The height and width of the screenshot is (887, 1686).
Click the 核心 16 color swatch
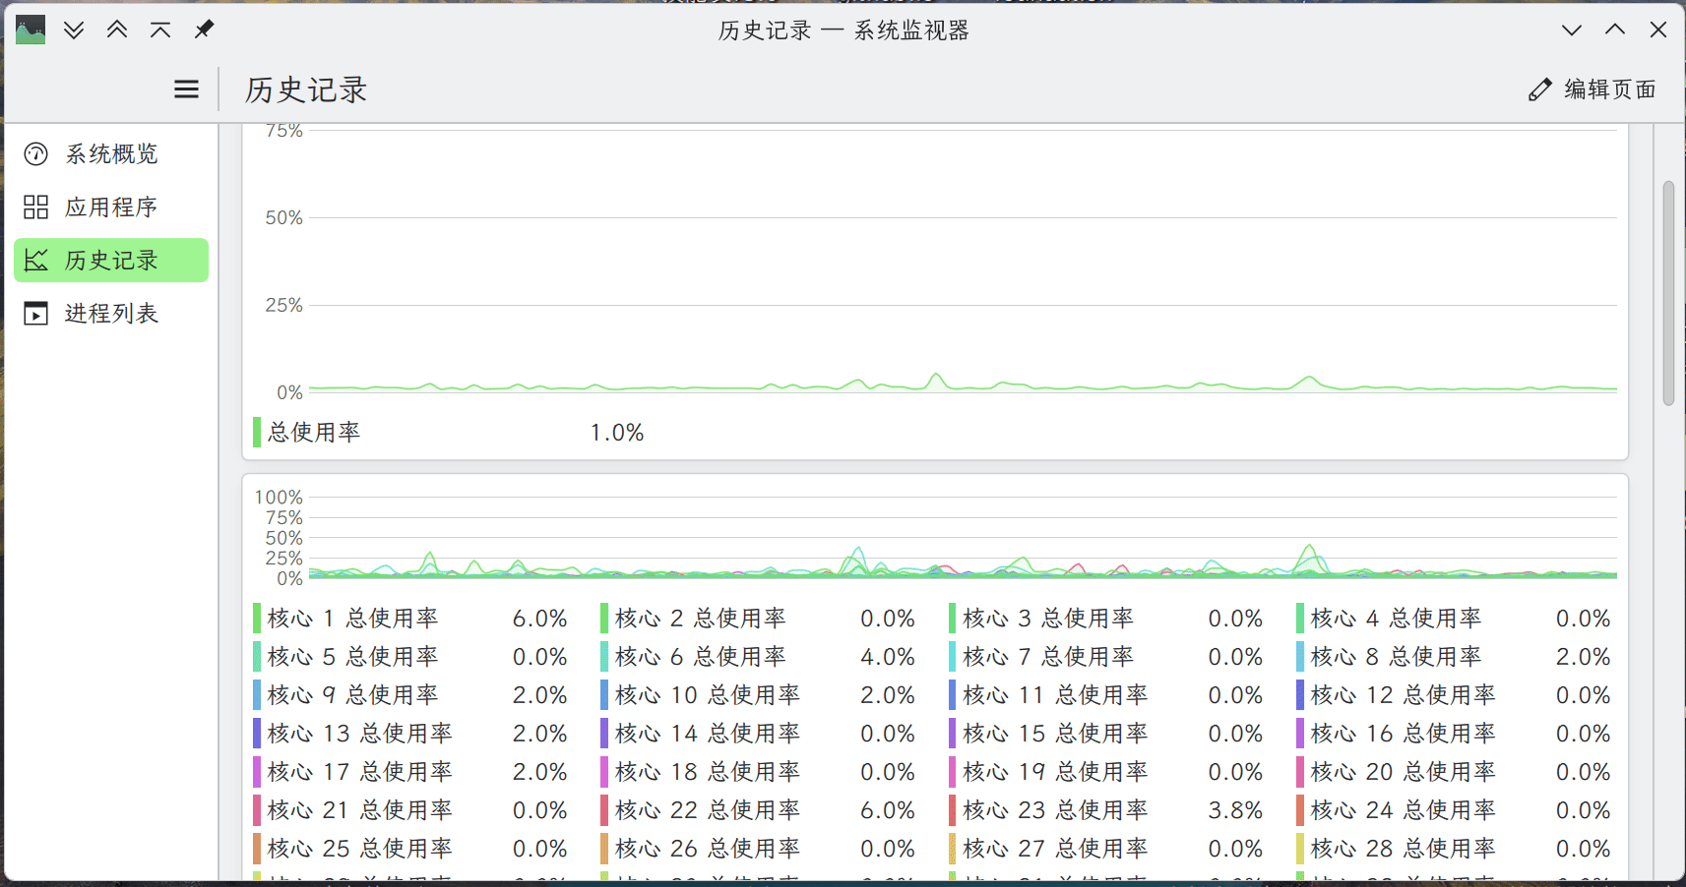coord(1300,734)
